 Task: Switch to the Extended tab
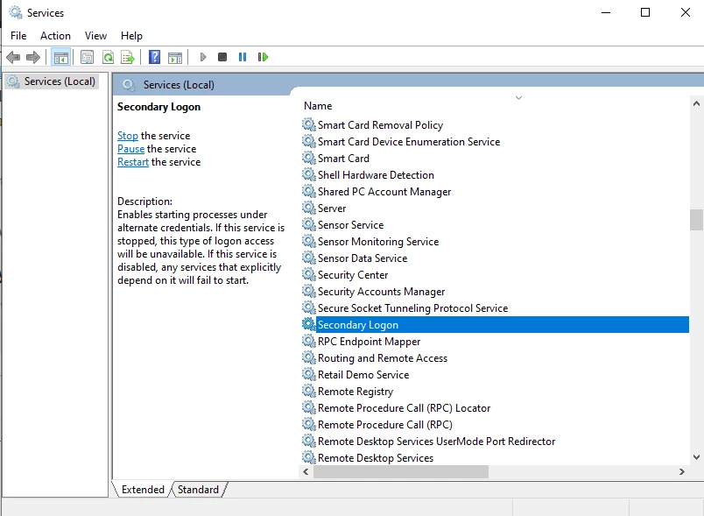pos(143,490)
